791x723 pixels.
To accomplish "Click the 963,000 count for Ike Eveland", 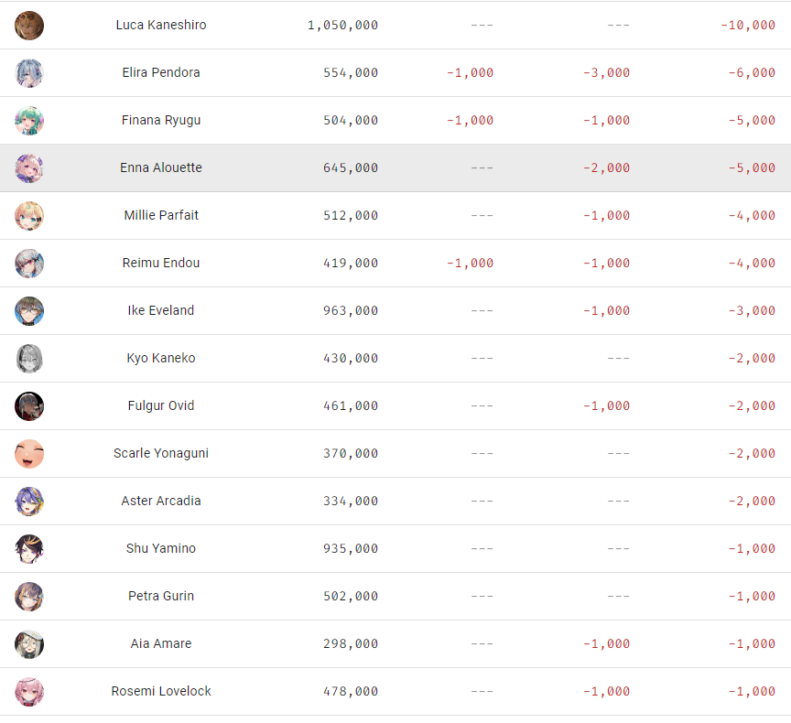I will point(351,310).
